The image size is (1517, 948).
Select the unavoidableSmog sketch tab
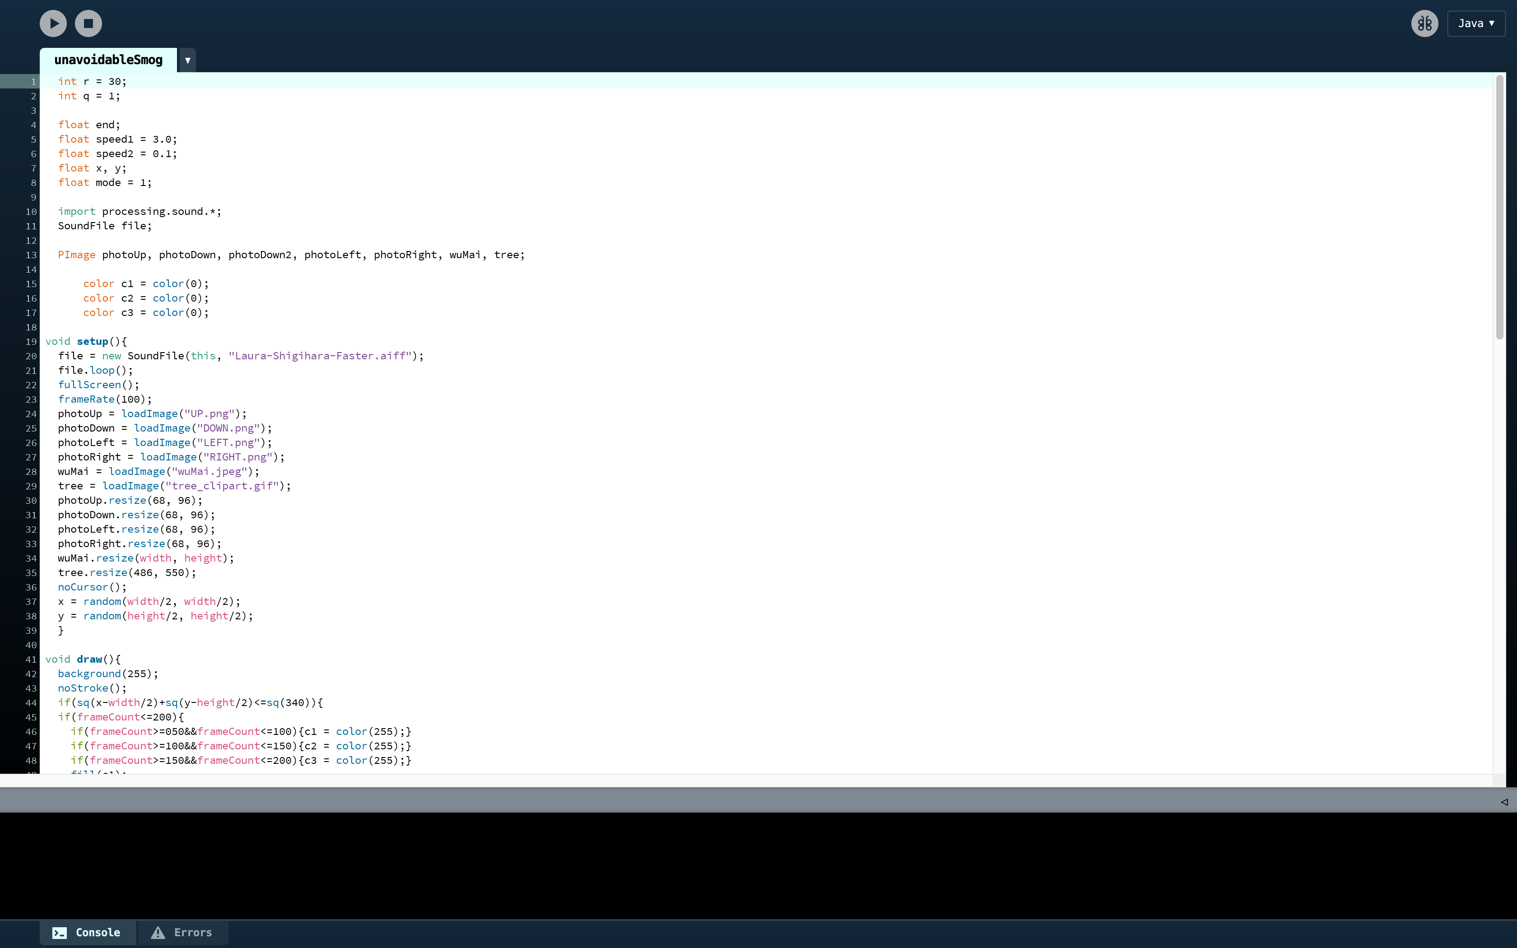tap(108, 60)
